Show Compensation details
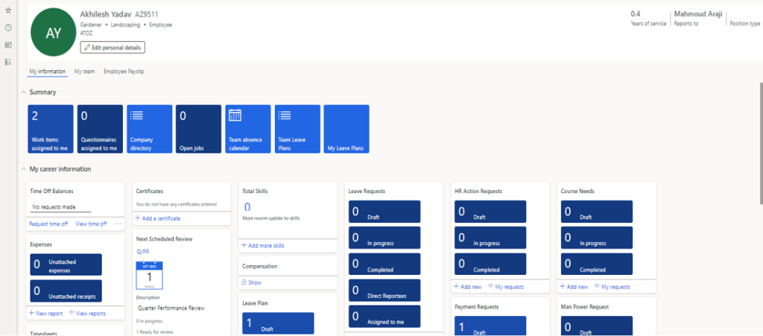This screenshot has height=336, width=763. [x=251, y=282]
